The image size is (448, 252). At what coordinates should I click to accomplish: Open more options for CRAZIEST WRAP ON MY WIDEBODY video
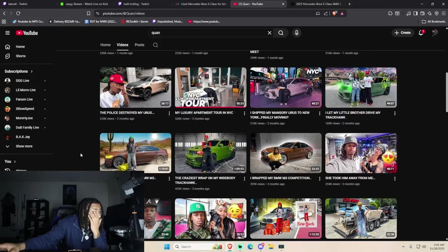click(244, 178)
